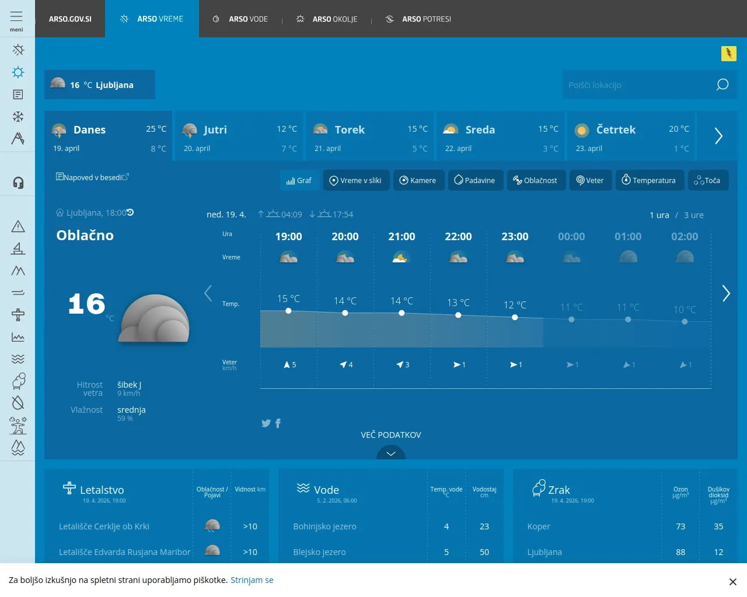Click the magnifier search icon

[722, 85]
